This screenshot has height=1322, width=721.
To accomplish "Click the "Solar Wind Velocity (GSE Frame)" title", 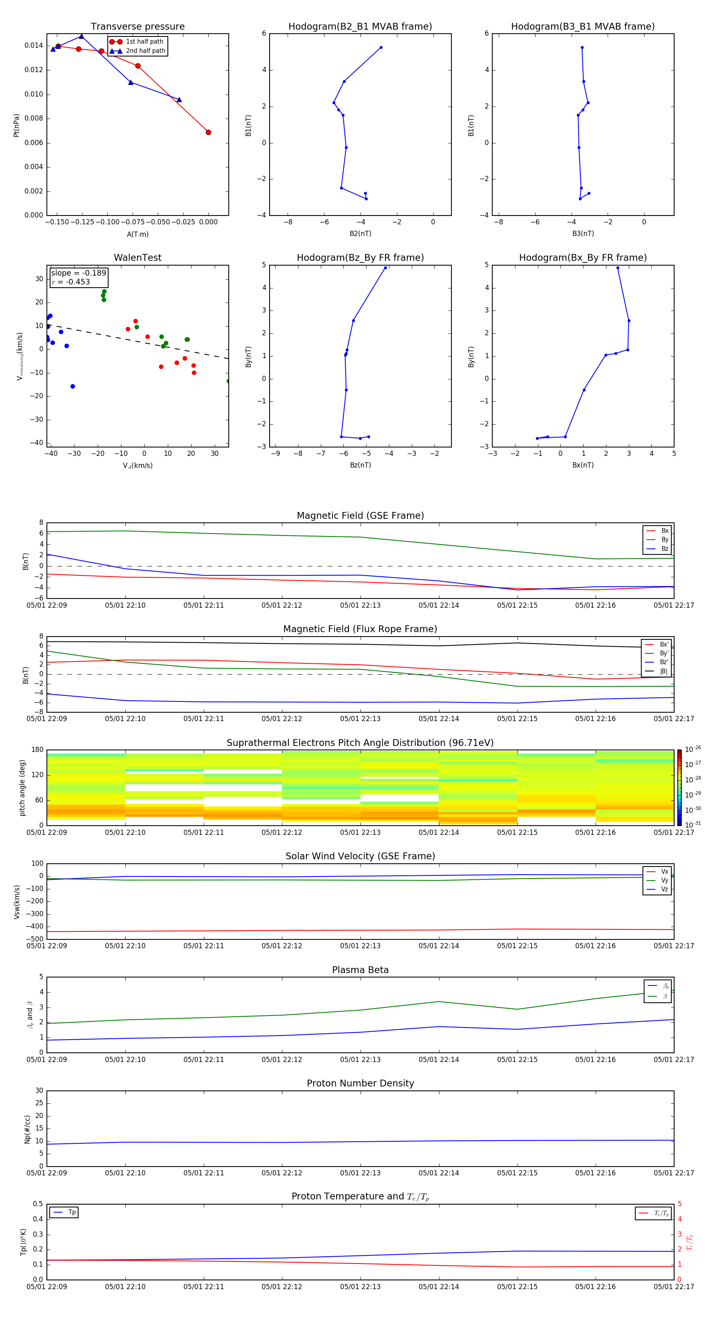I will [x=360, y=856].
